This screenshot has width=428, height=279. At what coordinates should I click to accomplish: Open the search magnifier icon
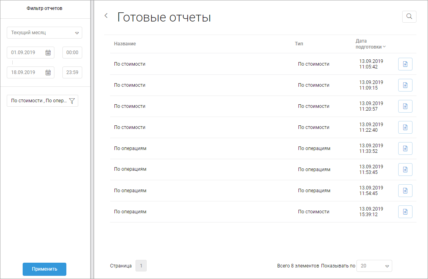409,17
